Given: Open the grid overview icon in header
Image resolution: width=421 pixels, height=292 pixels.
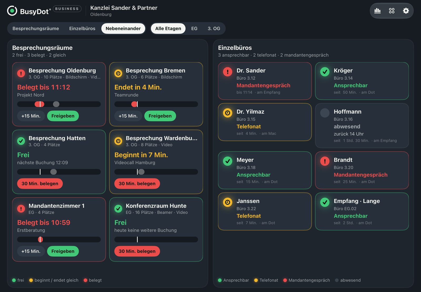Looking at the screenshot, I should 392,11.
